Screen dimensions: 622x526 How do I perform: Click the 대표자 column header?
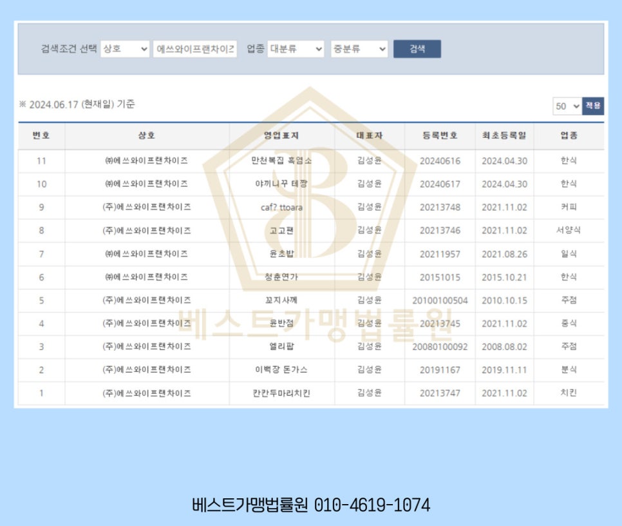coord(370,136)
